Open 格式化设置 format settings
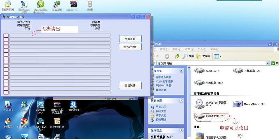The image size is (279, 139). point(130,47)
